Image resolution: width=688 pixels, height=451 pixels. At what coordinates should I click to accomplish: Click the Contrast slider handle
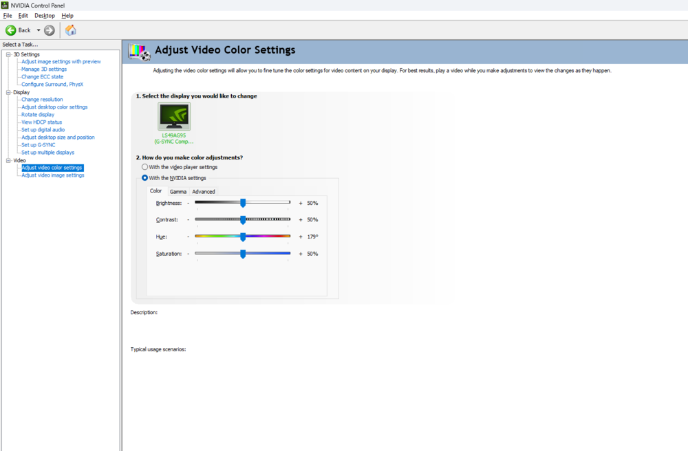243,219
